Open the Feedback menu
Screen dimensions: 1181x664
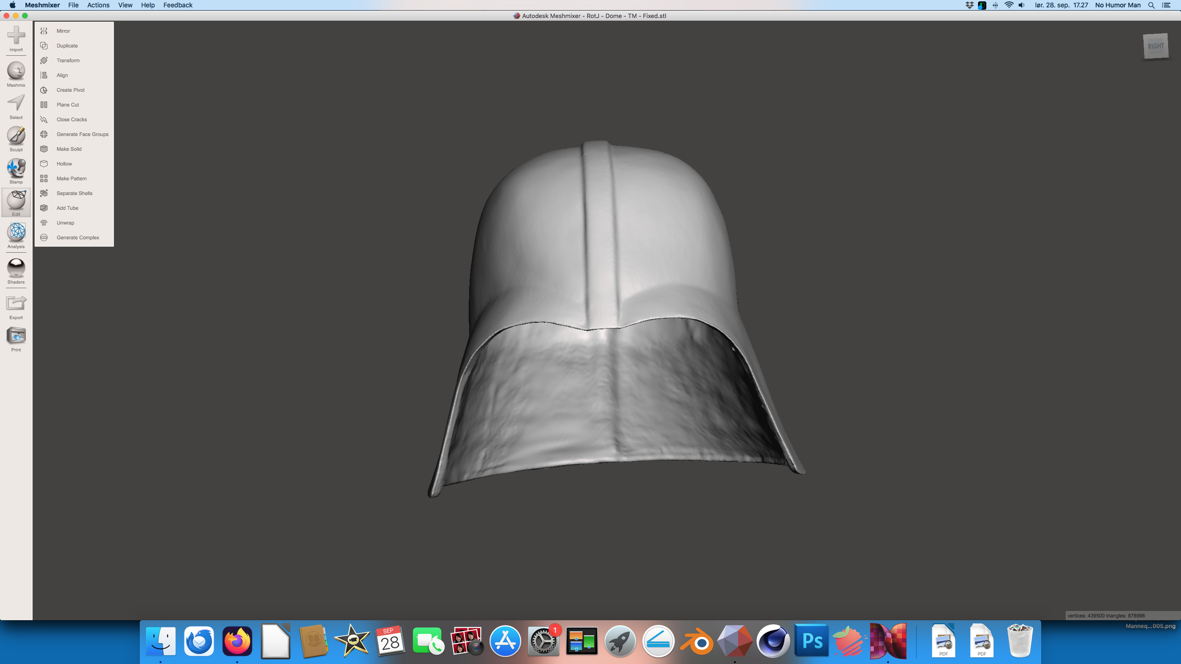[x=178, y=5]
